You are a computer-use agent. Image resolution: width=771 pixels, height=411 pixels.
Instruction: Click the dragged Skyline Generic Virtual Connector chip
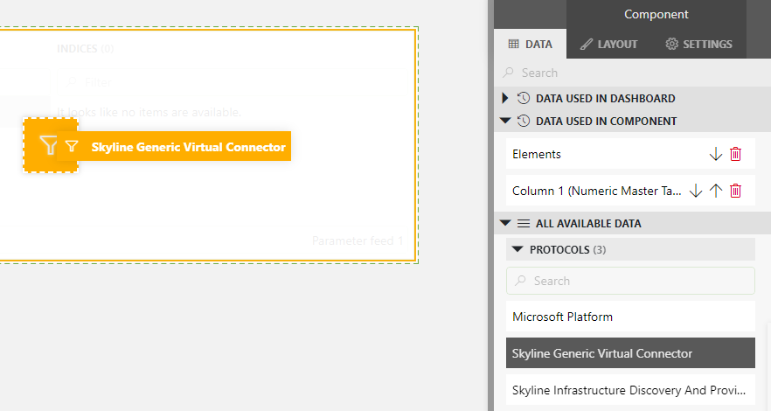(174, 146)
